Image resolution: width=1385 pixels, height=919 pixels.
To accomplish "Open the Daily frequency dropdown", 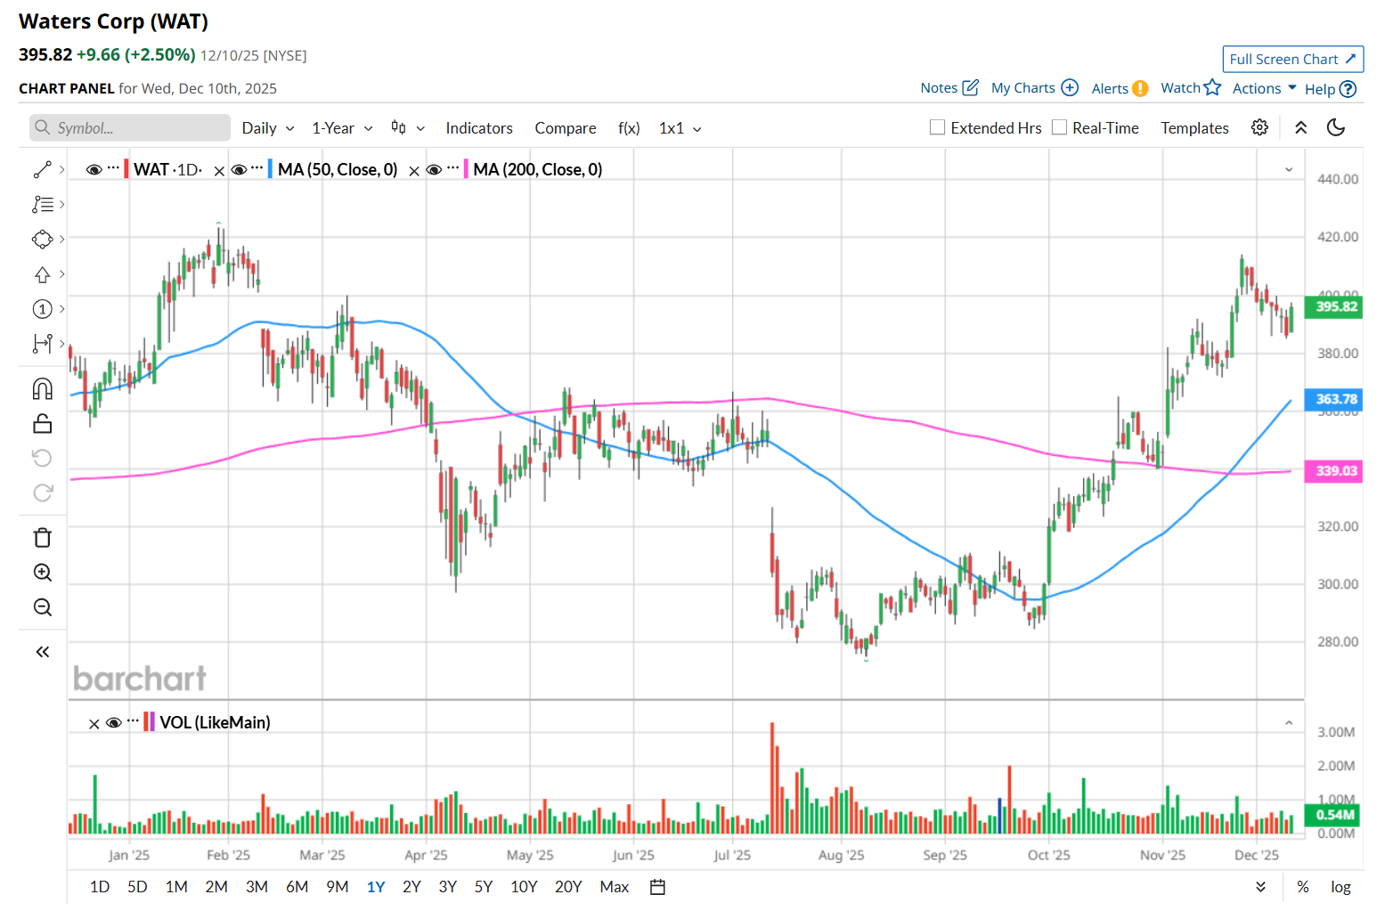I will pyautogui.click(x=267, y=128).
